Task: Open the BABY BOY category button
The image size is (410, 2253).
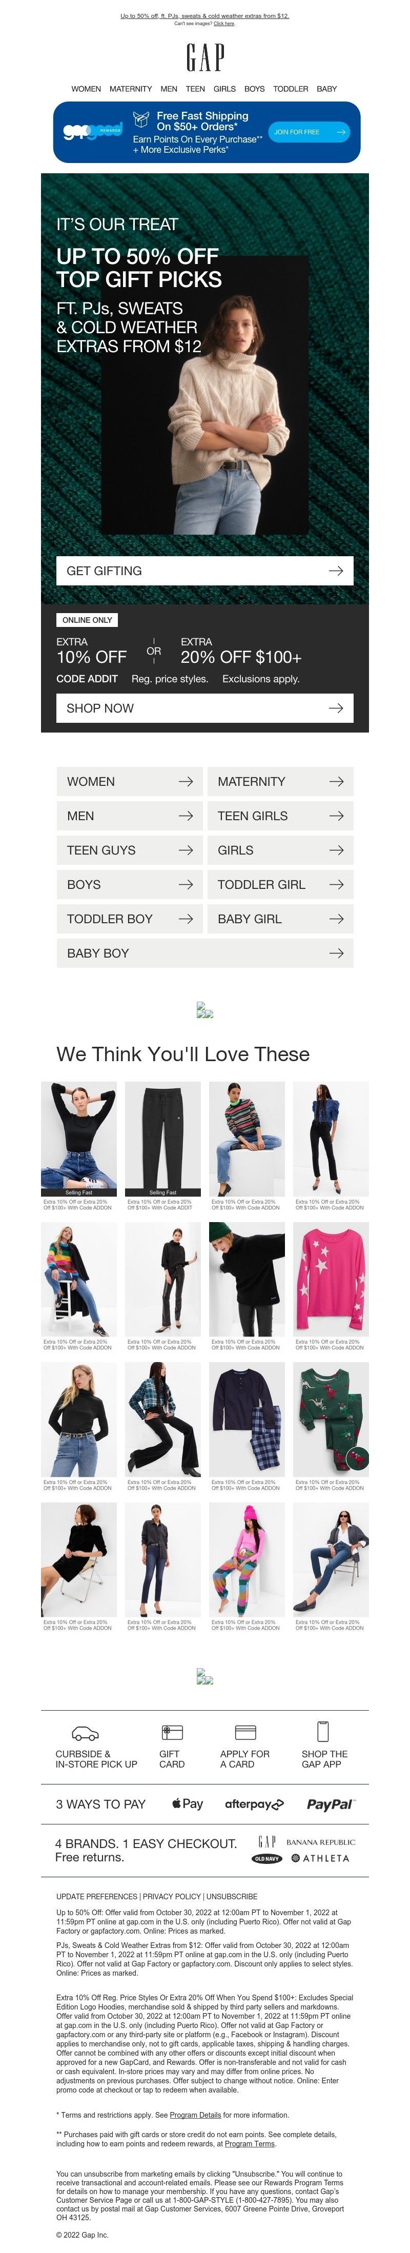Action: coord(204,952)
